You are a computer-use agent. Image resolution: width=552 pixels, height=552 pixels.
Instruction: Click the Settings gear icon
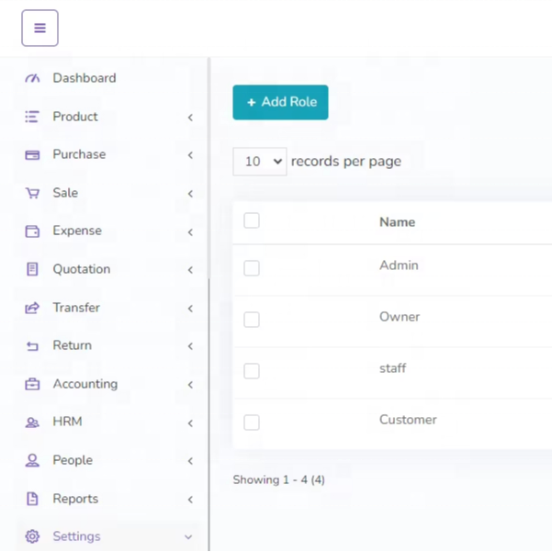pos(32,536)
